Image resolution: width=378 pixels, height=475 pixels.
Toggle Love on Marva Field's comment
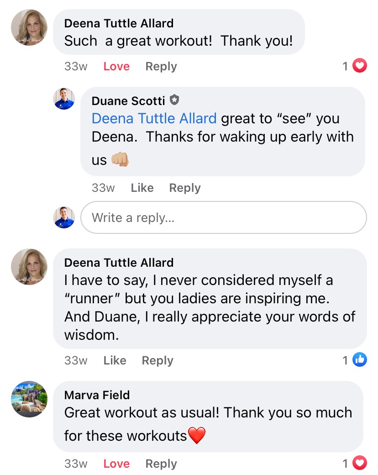(116, 464)
